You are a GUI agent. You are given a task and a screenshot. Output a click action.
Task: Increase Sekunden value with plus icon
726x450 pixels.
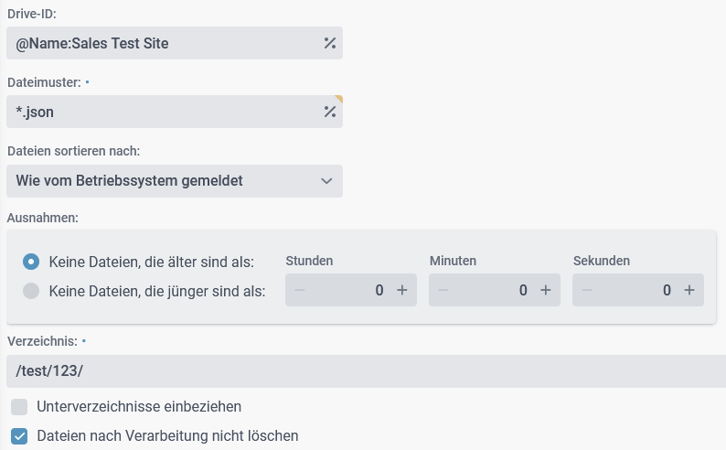pyautogui.click(x=689, y=290)
